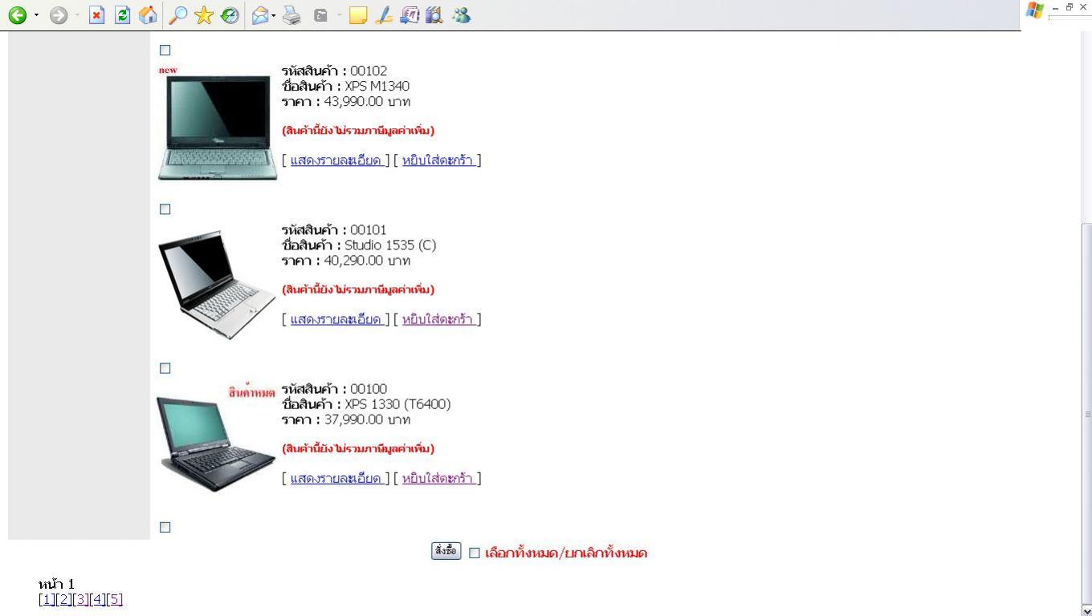Open browsing History clock icon

pos(230,15)
